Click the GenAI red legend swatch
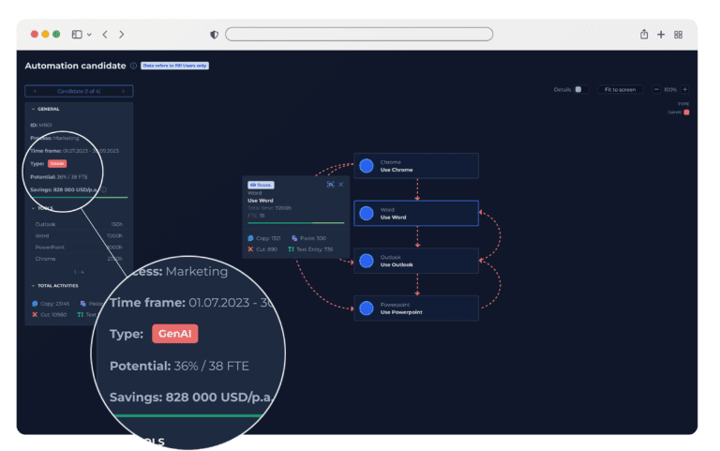 (686, 112)
